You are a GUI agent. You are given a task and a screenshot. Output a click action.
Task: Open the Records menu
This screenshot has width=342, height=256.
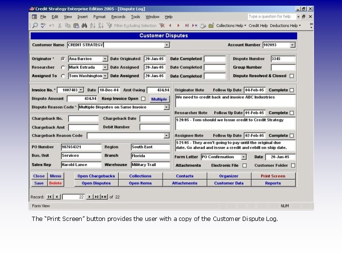(x=118, y=17)
